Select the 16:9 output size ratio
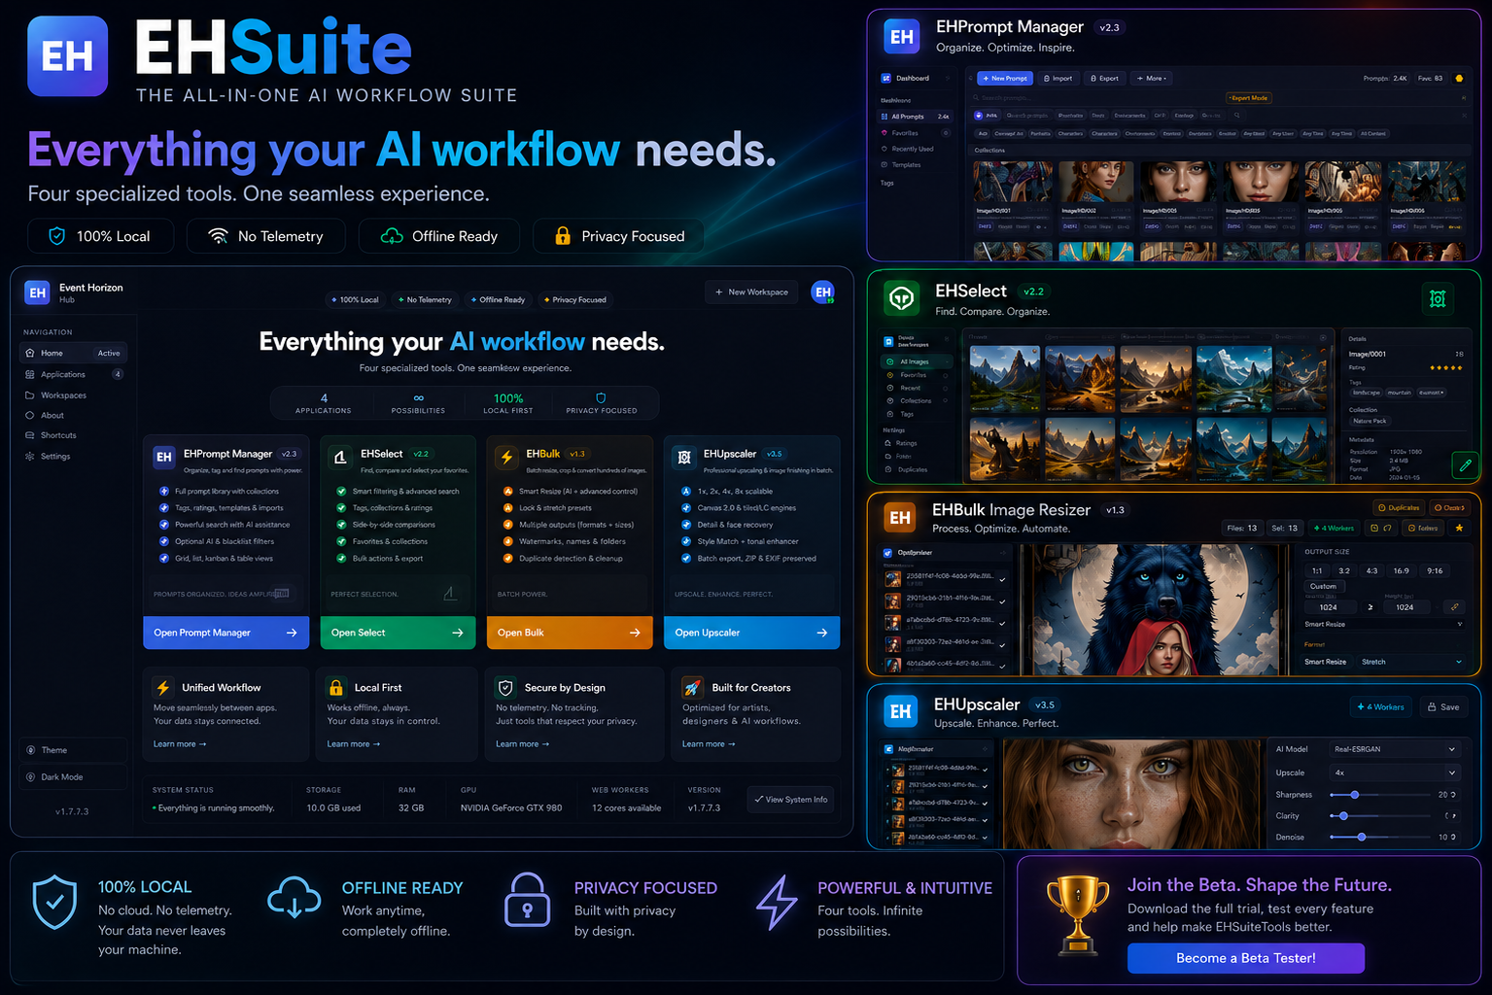This screenshot has width=1492, height=995. 1401,570
